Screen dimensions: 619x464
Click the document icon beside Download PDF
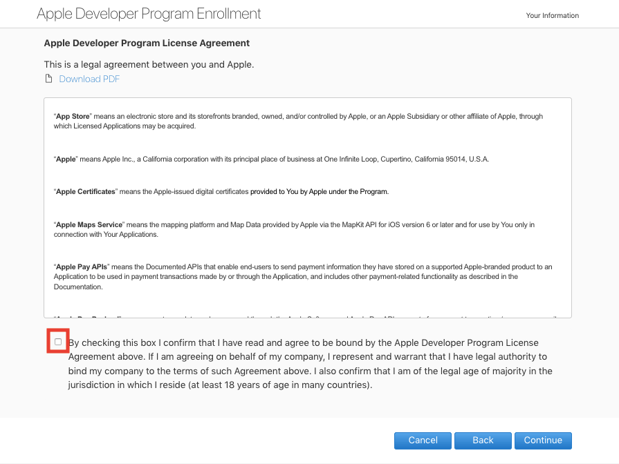[48, 79]
